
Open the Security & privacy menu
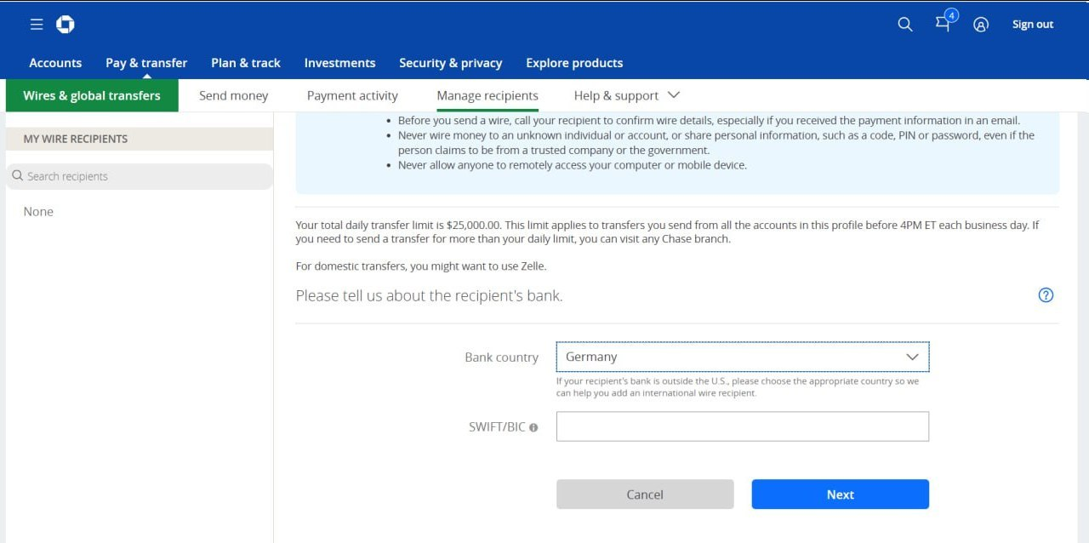(x=451, y=63)
